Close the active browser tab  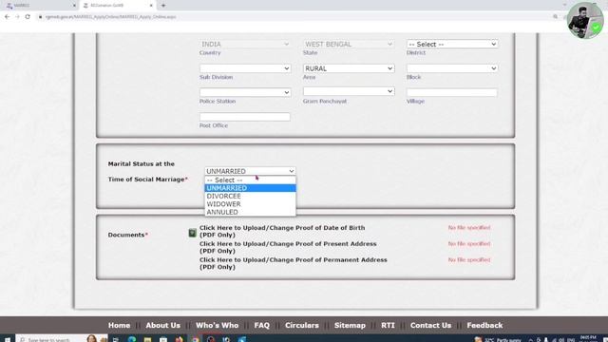point(151,6)
